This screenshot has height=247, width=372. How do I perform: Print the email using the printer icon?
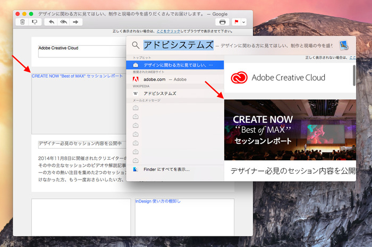point(222,22)
